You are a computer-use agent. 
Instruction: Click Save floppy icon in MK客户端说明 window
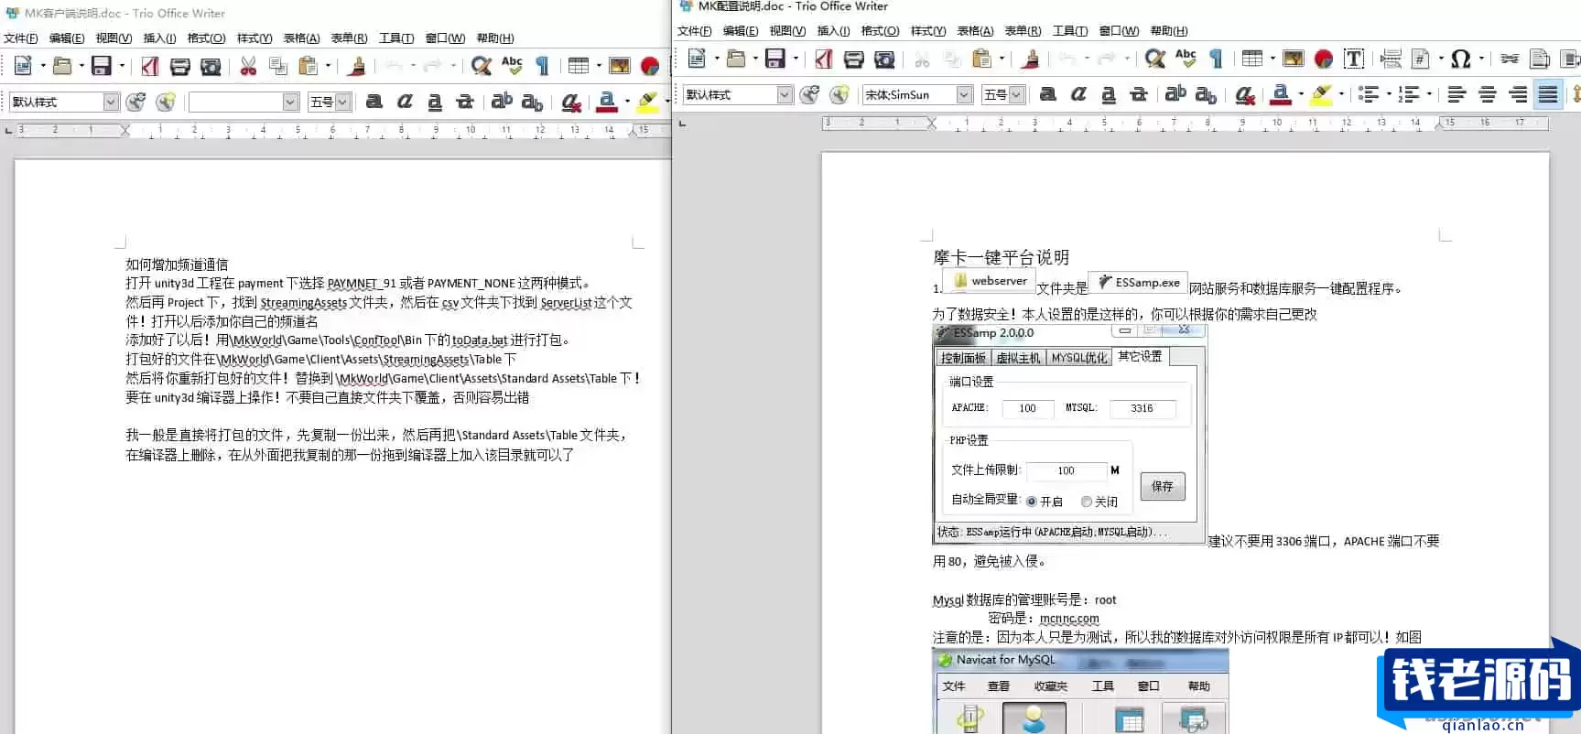pos(102,66)
